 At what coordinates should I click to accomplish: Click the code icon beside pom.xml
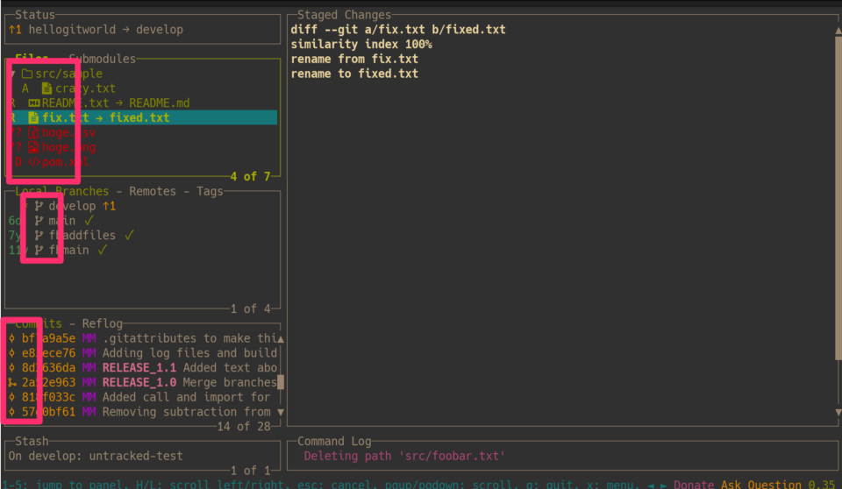coord(34,161)
